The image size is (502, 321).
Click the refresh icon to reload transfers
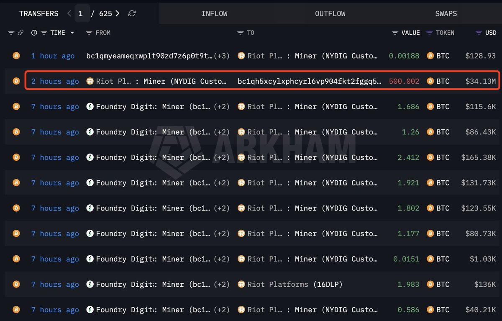click(x=132, y=13)
